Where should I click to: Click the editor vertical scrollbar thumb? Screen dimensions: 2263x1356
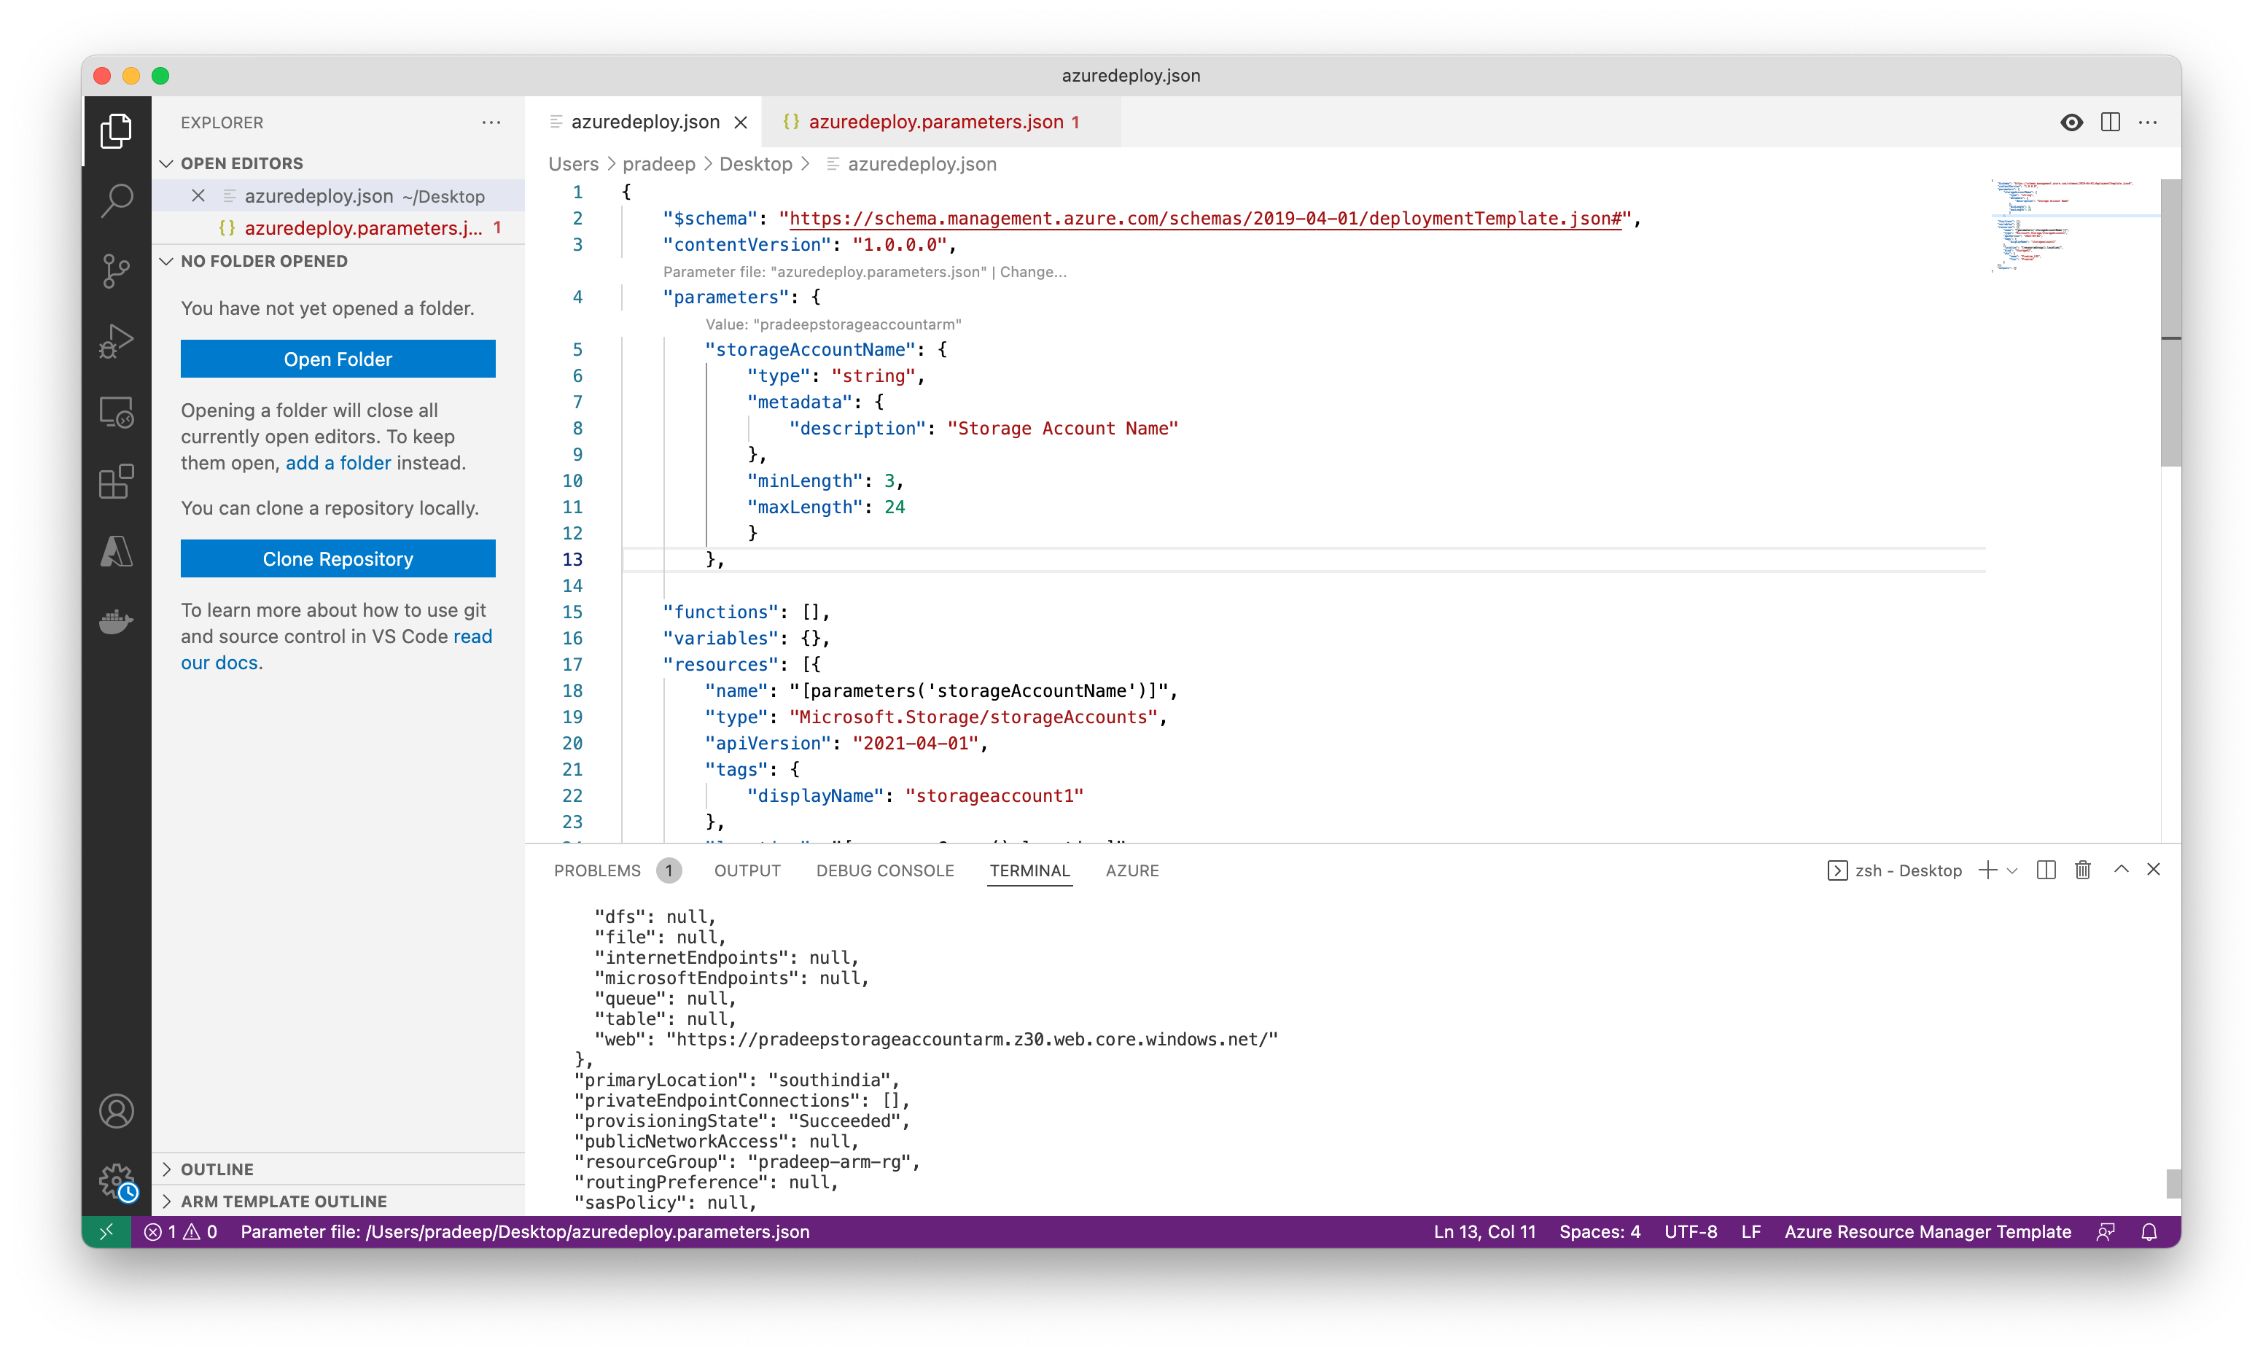point(2170,322)
